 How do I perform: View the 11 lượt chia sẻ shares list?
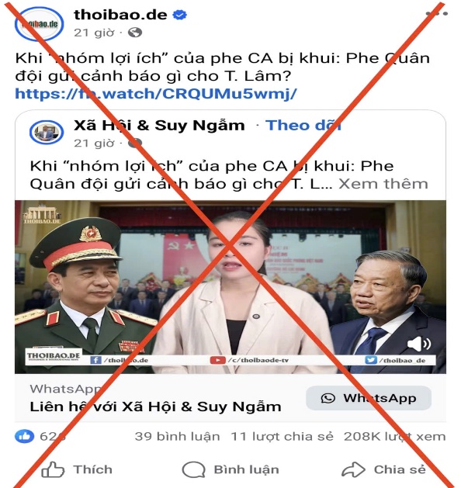click(282, 436)
